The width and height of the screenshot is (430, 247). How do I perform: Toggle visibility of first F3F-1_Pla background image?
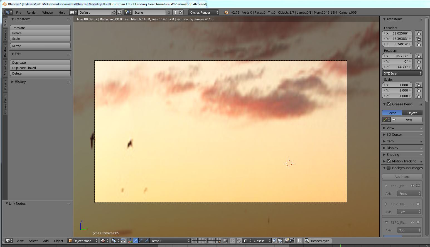(x=412, y=186)
